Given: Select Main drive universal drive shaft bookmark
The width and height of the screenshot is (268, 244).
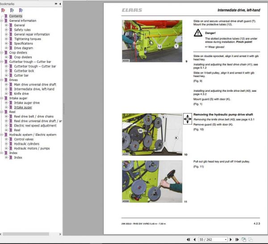Looking at the screenshot, I should click(x=35, y=85).
